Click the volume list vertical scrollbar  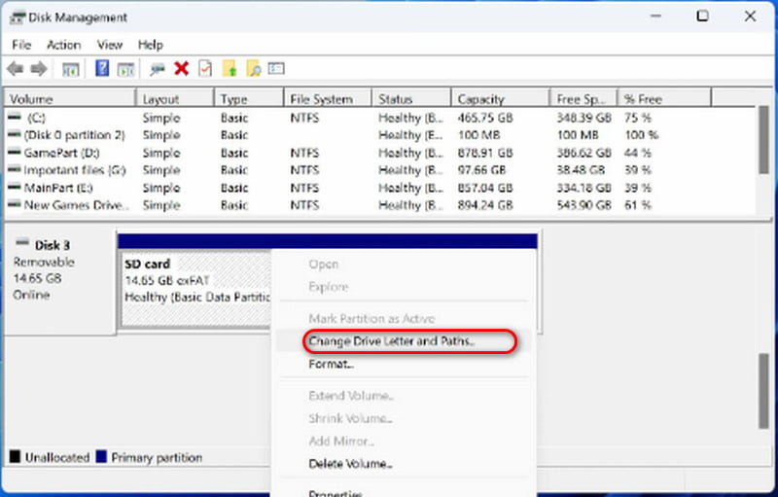click(764, 146)
